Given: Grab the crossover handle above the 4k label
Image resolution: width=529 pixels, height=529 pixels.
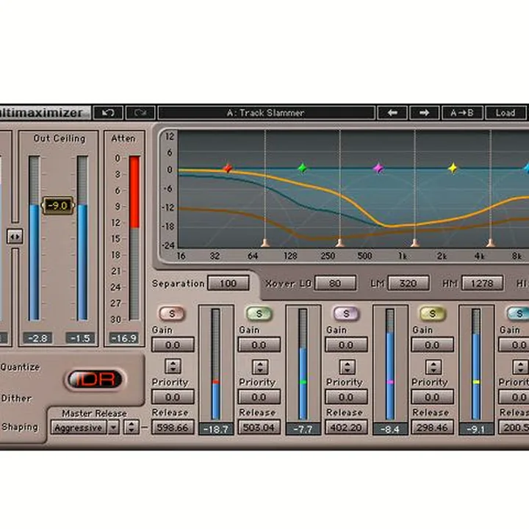Looking at the screenshot, I should click(491, 243).
